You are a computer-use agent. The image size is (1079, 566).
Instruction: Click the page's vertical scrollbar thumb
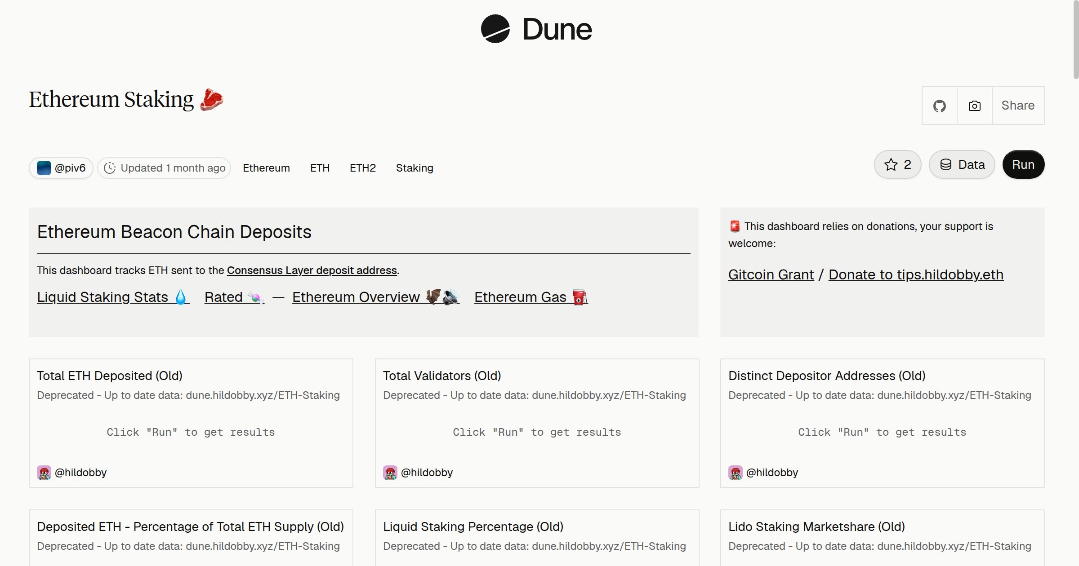tap(1075, 40)
